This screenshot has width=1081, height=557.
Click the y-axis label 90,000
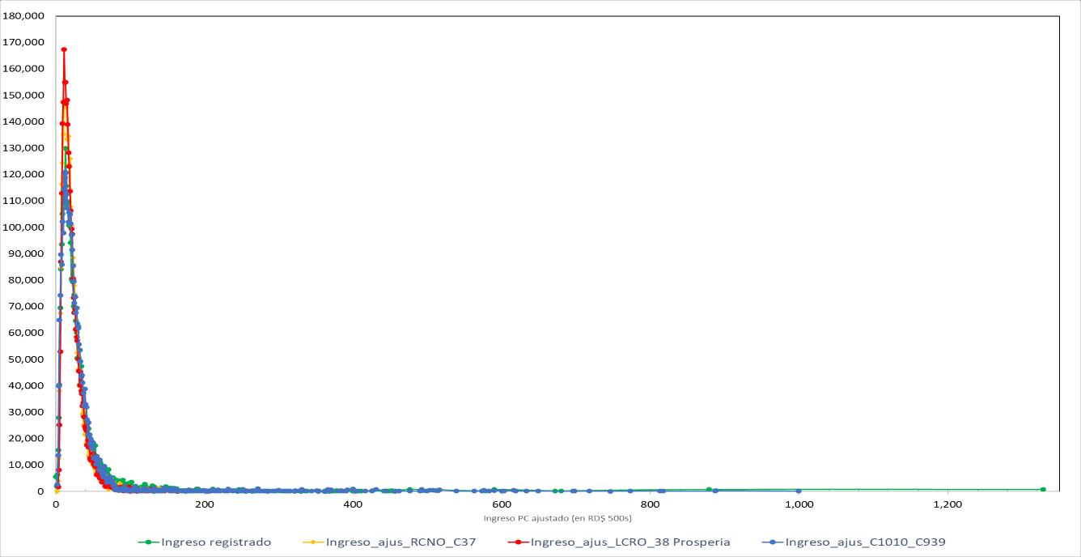[x=26, y=253]
